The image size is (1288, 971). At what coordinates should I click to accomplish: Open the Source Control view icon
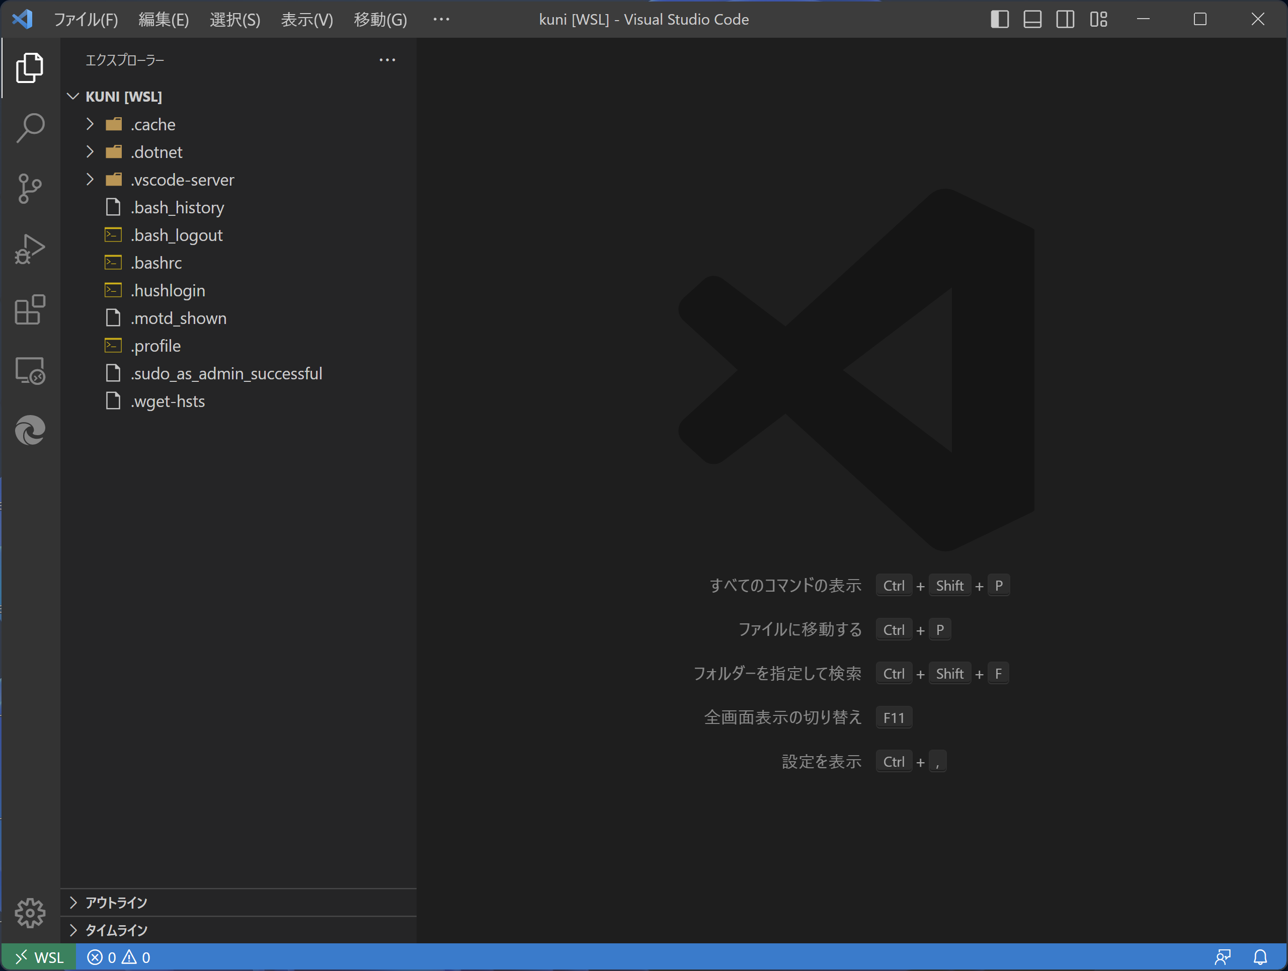(30, 189)
